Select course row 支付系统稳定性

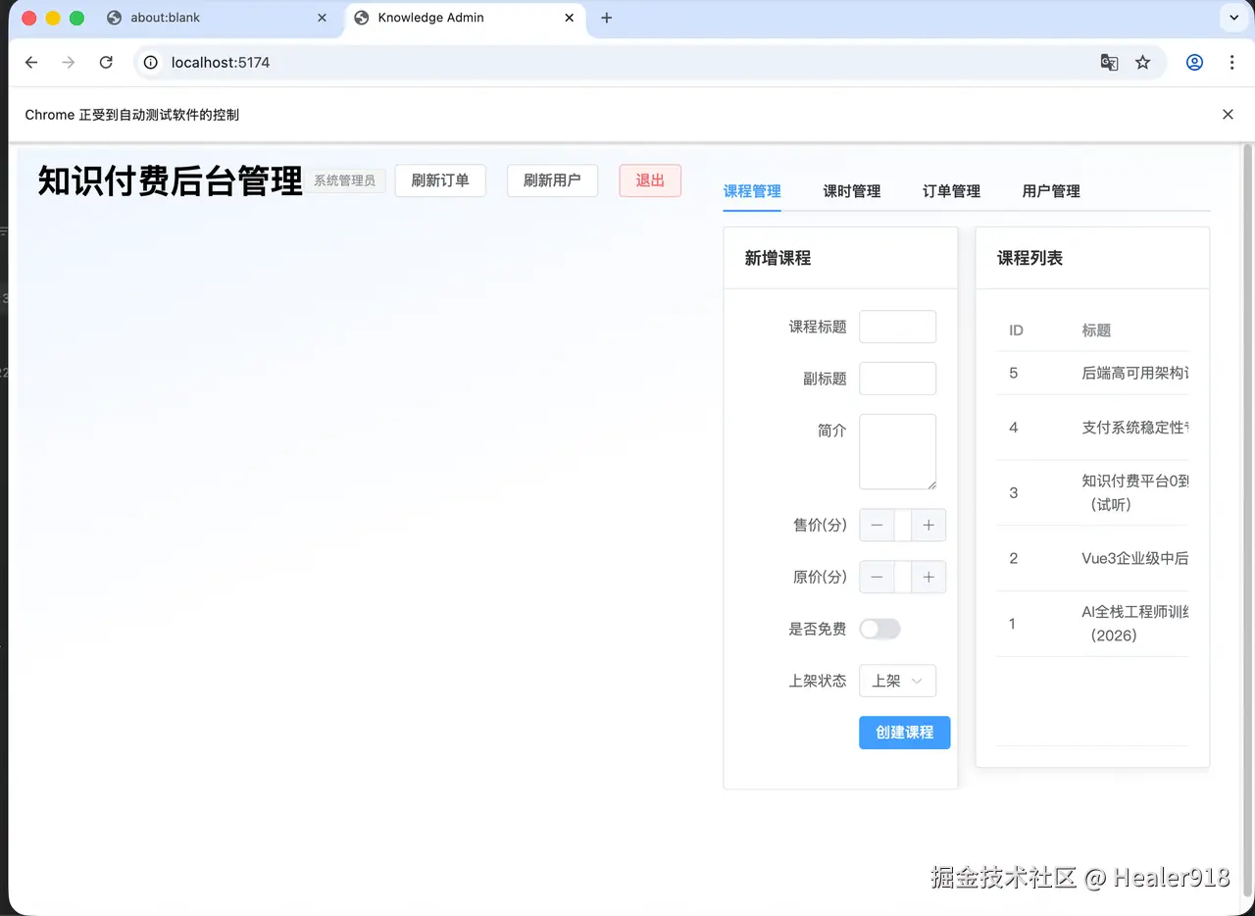[x=1092, y=428]
